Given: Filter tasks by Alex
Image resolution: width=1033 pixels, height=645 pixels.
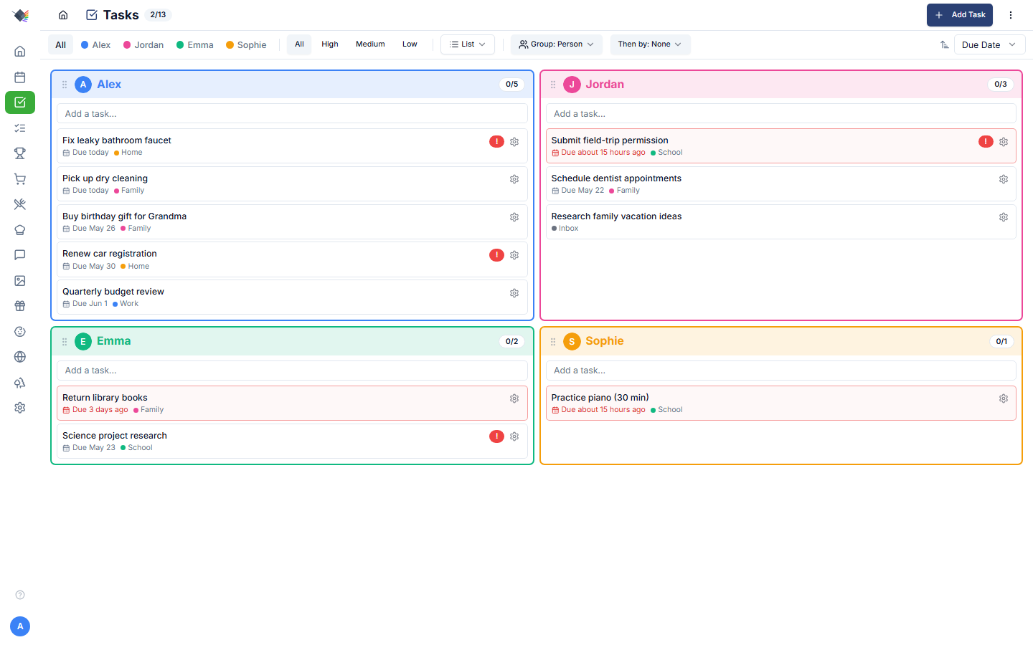Looking at the screenshot, I should pyautogui.click(x=95, y=44).
